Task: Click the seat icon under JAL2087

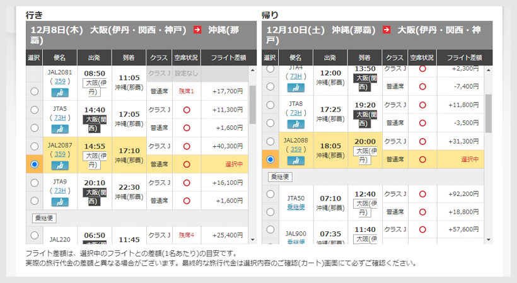Action: coord(60,165)
